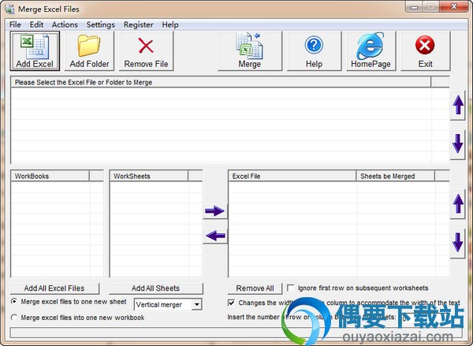This screenshot has height=346, width=473.
Task: Open the File menu
Action: (x=15, y=24)
